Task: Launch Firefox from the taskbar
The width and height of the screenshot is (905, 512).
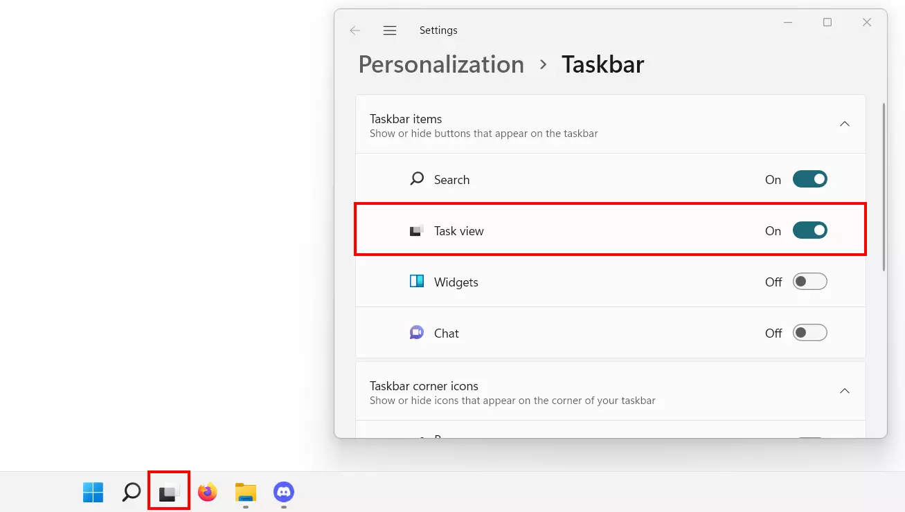Action: (207, 492)
